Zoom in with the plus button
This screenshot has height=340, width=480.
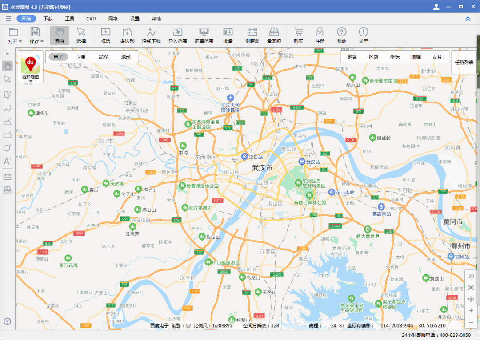click(471, 311)
